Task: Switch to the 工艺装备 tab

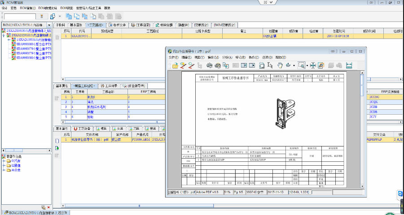Action: [x=83, y=129]
